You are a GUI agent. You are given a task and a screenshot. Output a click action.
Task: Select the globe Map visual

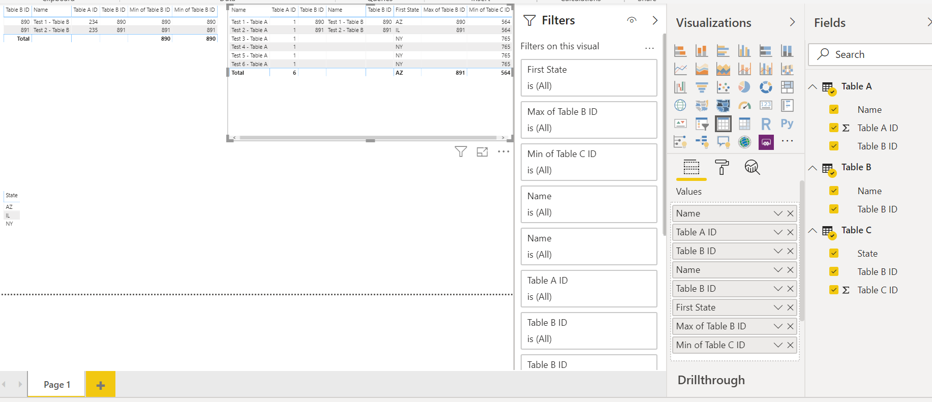point(680,105)
